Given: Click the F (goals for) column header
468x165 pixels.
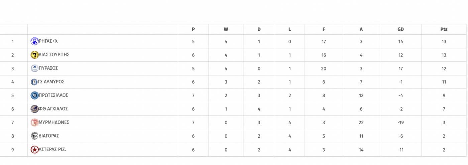Looking at the screenshot, I should [x=324, y=29].
